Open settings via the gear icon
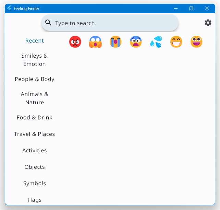220x210 pixels. point(208,23)
